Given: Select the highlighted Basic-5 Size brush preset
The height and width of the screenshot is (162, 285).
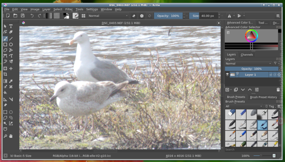Looking at the screenshot, I should (262, 125).
